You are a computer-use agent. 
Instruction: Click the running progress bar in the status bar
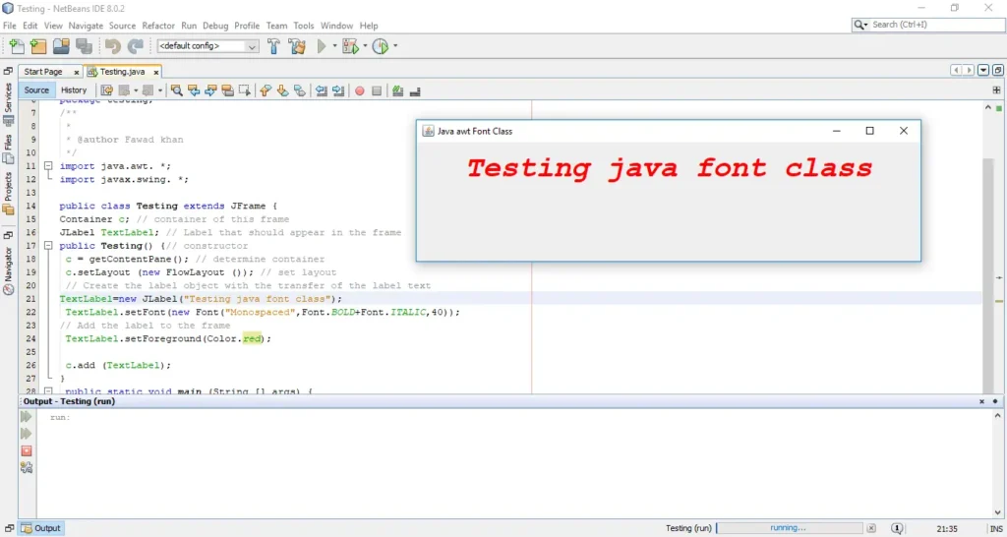coord(788,528)
